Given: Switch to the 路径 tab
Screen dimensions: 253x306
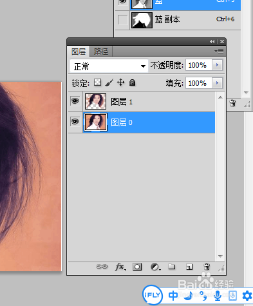Looking at the screenshot, I should pyautogui.click(x=101, y=52).
